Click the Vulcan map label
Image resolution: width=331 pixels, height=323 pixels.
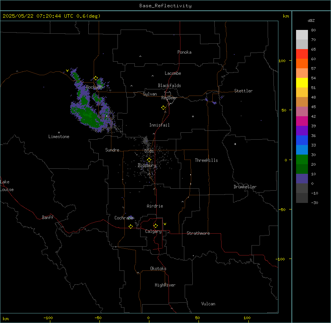click(209, 304)
